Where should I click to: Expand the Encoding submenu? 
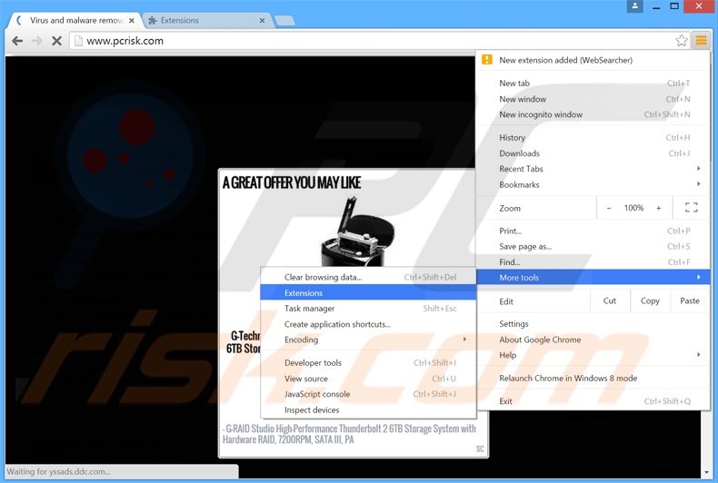368,340
